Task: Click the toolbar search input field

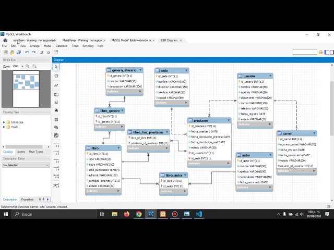Action: 305,52
